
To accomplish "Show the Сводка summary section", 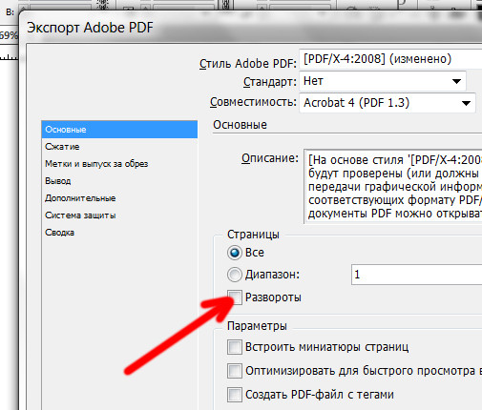I will pos(59,233).
